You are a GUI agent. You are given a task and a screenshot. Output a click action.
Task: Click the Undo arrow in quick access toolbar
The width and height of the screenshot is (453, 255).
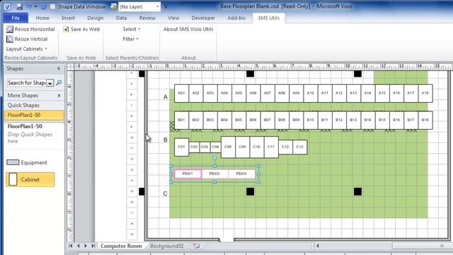tap(29, 6)
